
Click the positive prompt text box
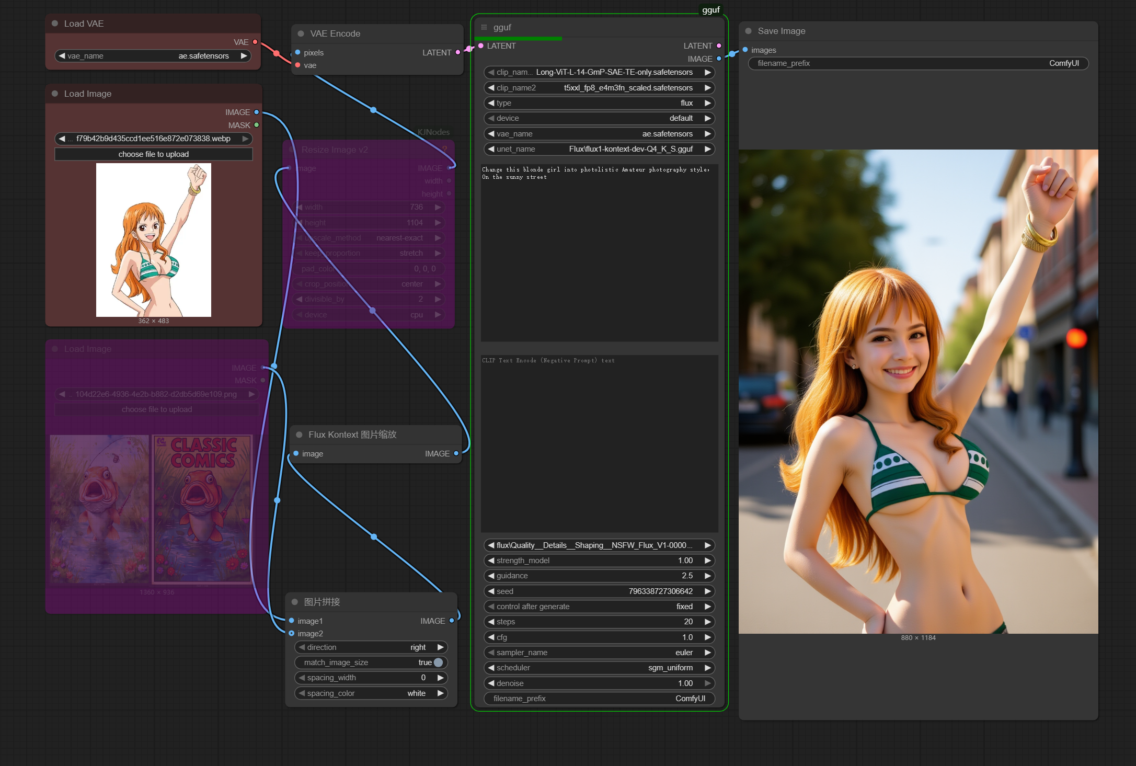click(599, 252)
